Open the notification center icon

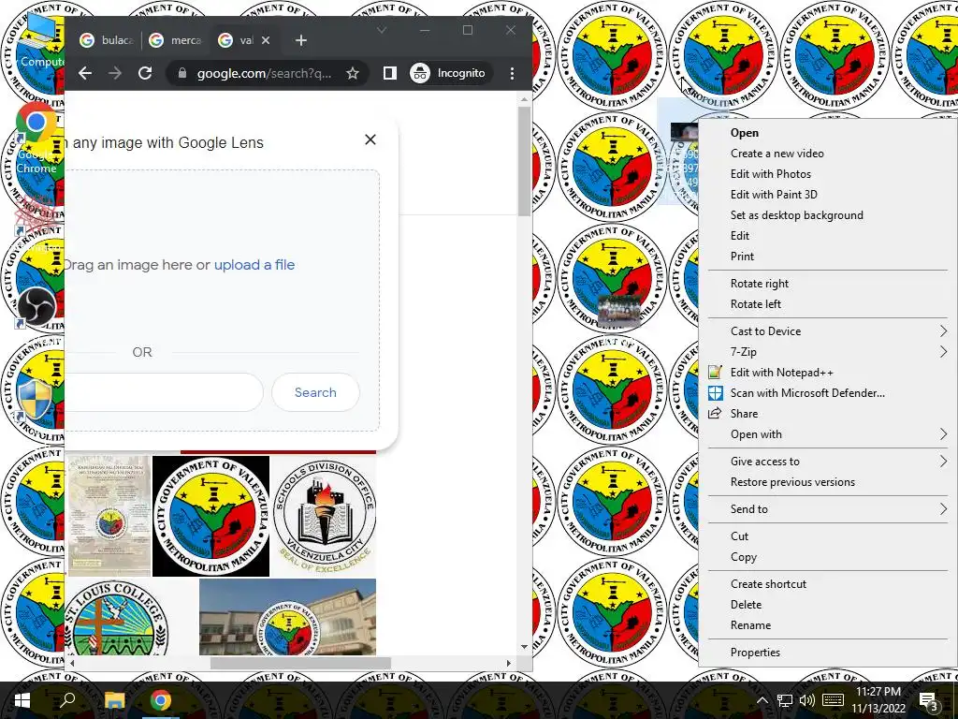click(929, 701)
